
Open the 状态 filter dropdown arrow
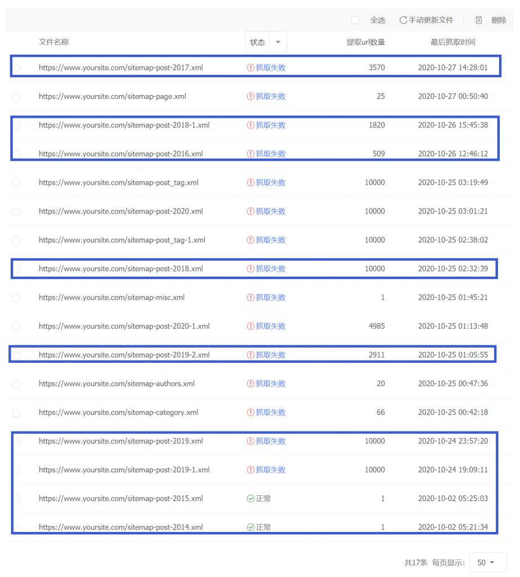[277, 42]
